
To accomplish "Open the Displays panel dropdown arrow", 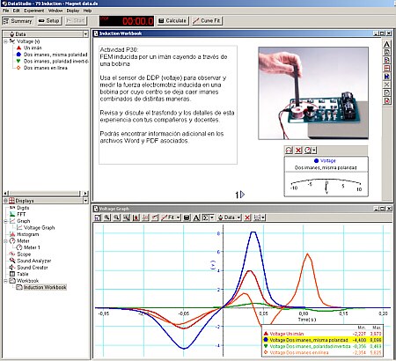I will (x=85, y=201).
